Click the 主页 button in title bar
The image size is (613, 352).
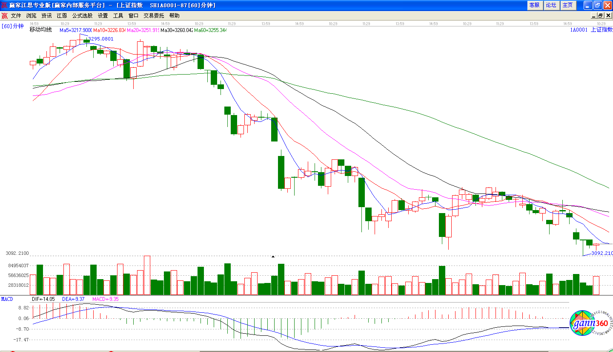(x=567, y=5)
